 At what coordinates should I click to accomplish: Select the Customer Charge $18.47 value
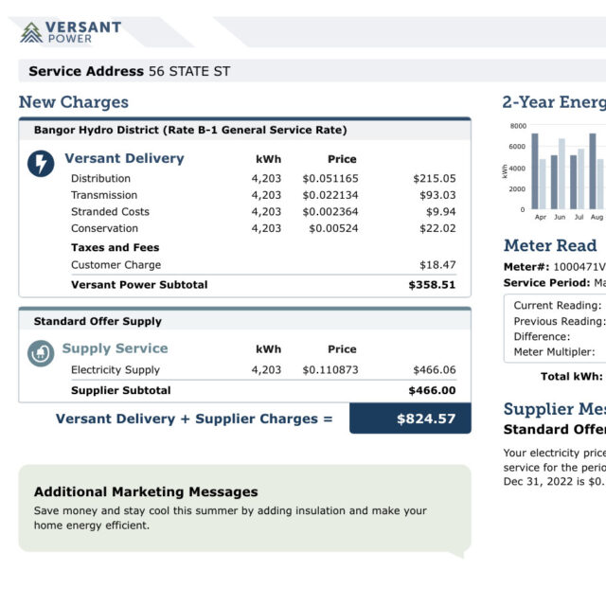437,265
